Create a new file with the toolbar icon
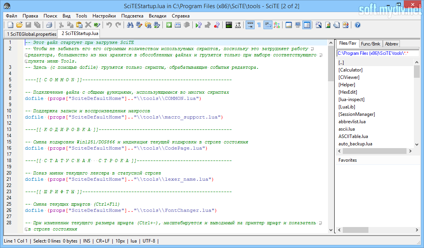Screen dimensions: 424x248 pos(10,25)
